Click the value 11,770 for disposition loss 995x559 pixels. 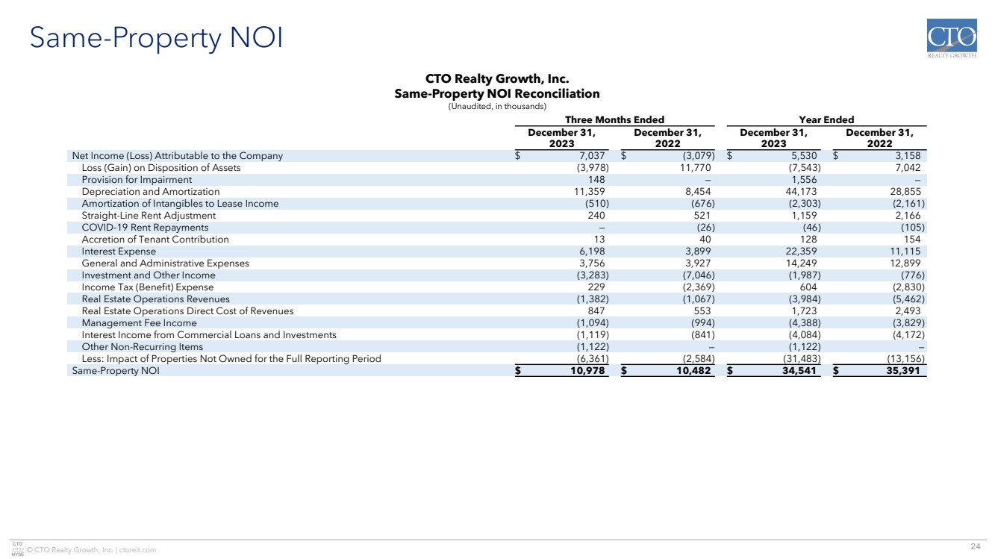[x=695, y=168]
